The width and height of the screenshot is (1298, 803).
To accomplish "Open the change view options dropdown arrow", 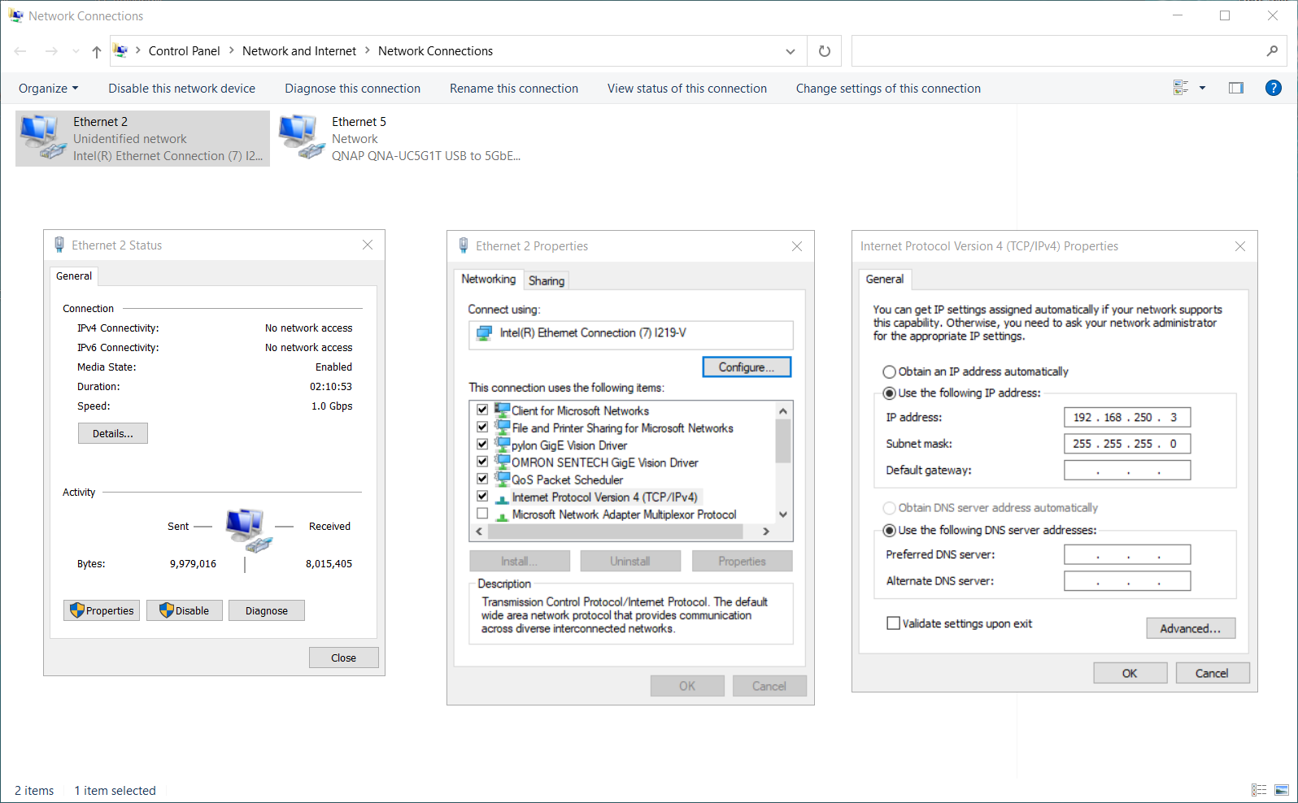I will click(1202, 88).
